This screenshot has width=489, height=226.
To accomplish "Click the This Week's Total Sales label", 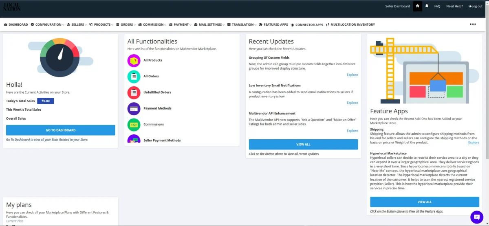I will [x=24, y=110].
